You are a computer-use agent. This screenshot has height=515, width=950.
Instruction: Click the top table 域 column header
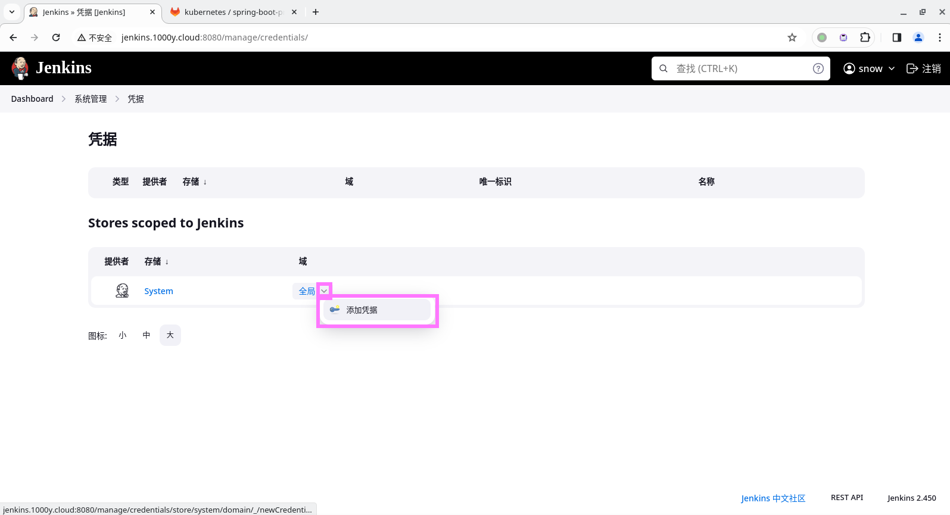coord(349,182)
